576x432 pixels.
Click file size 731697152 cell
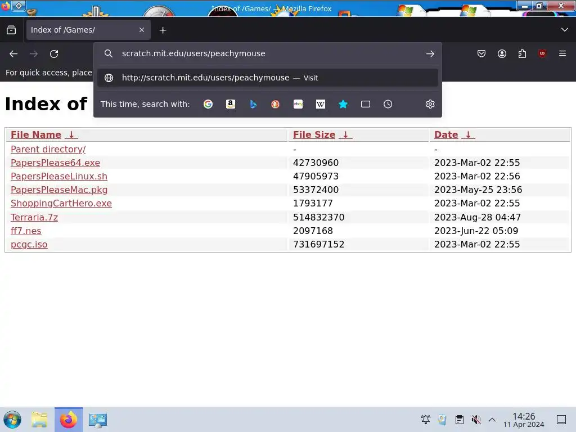click(x=318, y=245)
